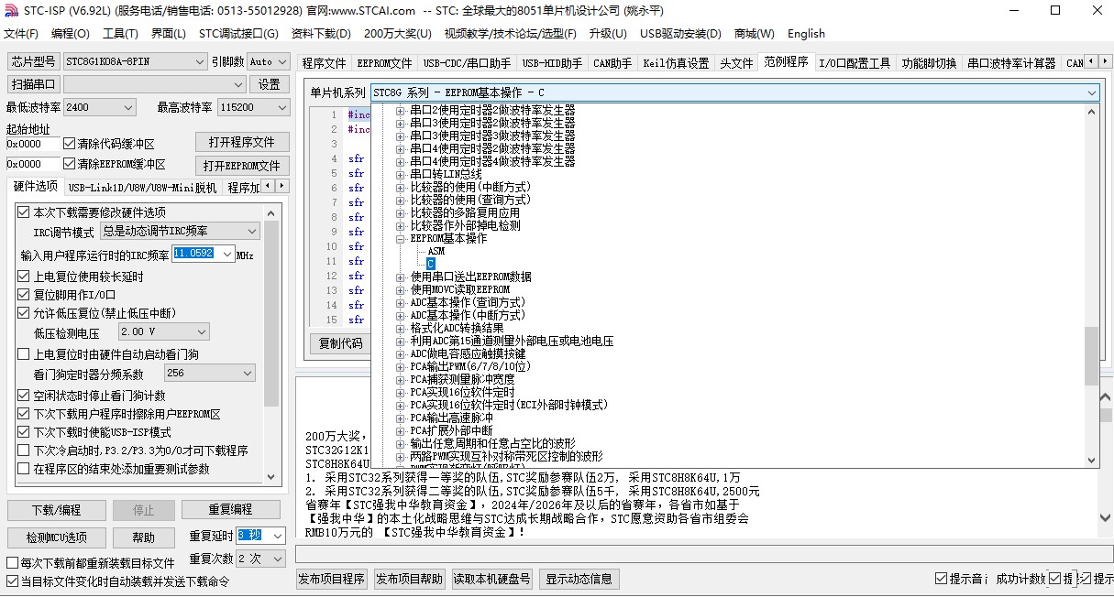The width and height of the screenshot is (1114, 597).
Task: Click the 重复编程 button
Action: [230, 509]
